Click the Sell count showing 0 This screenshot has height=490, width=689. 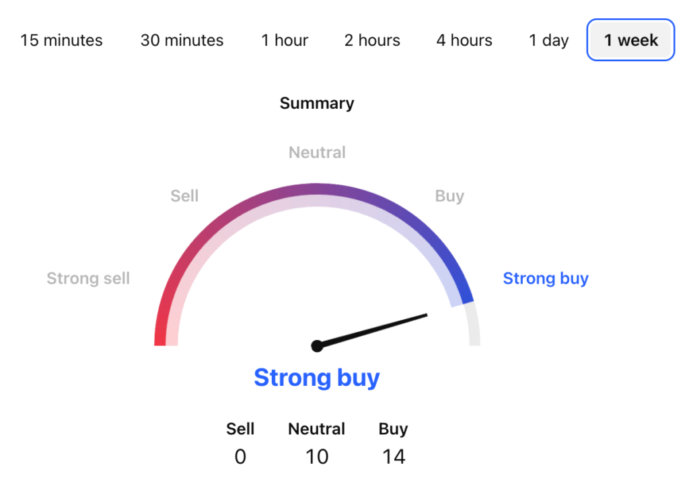click(240, 456)
